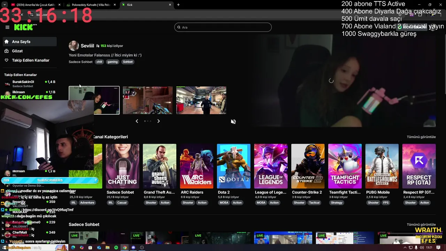The height and width of the screenshot is (251, 446).
Task: Click the Grand Theft Au... title text
Action: click(159, 192)
